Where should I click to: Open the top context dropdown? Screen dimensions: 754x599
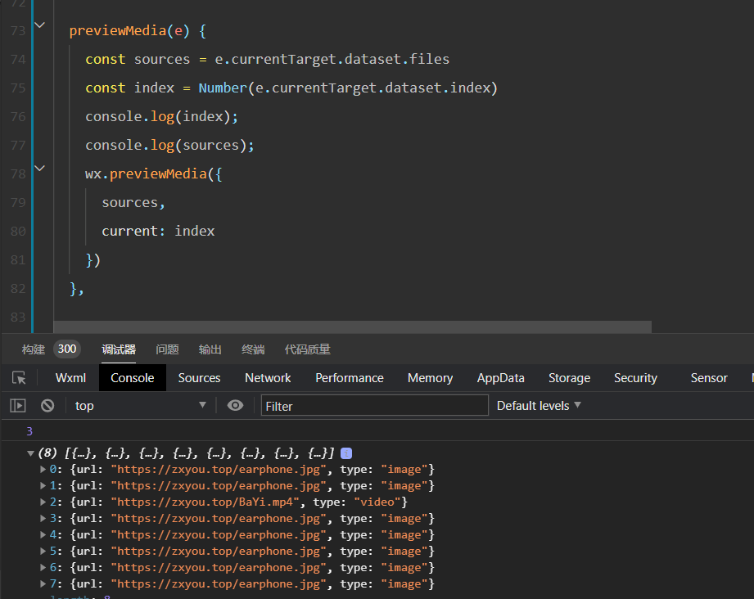pyautogui.click(x=141, y=406)
